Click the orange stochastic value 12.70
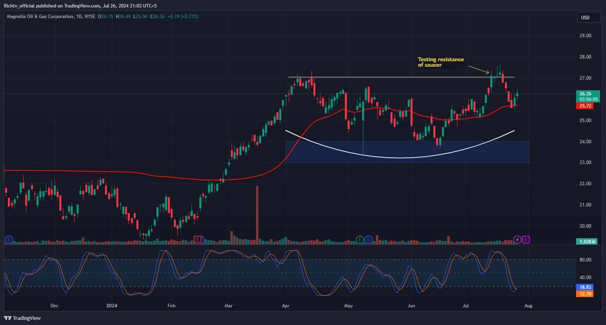Screen dimensions: 606x325 tap(585, 294)
